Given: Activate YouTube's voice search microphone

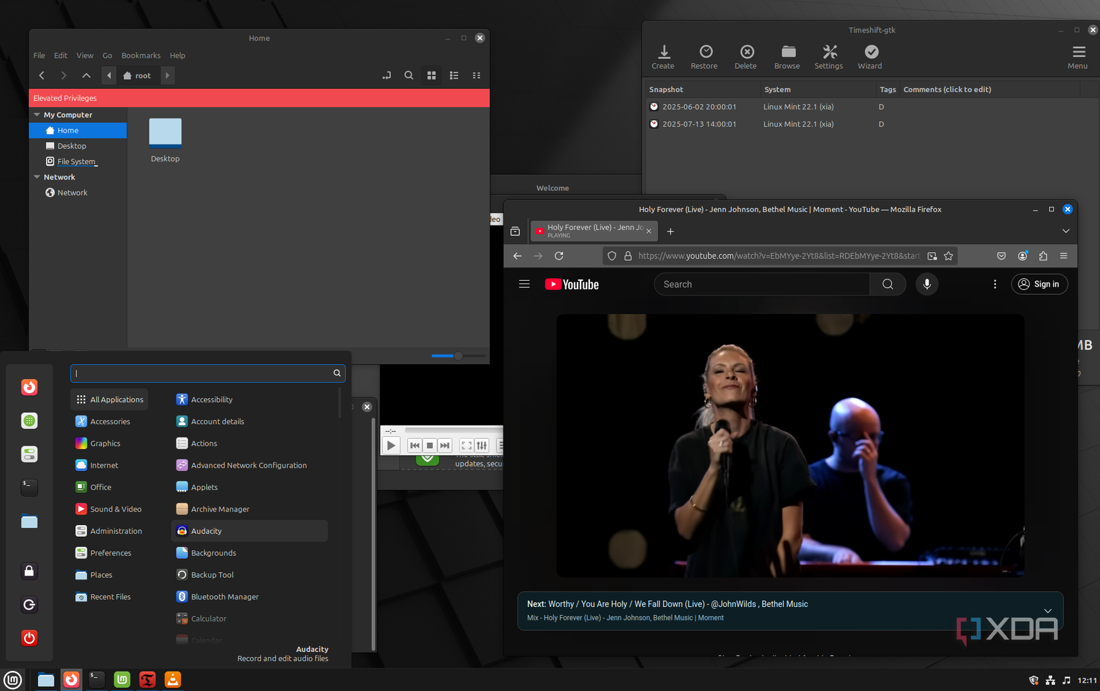Looking at the screenshot, I should coord(926,283).
